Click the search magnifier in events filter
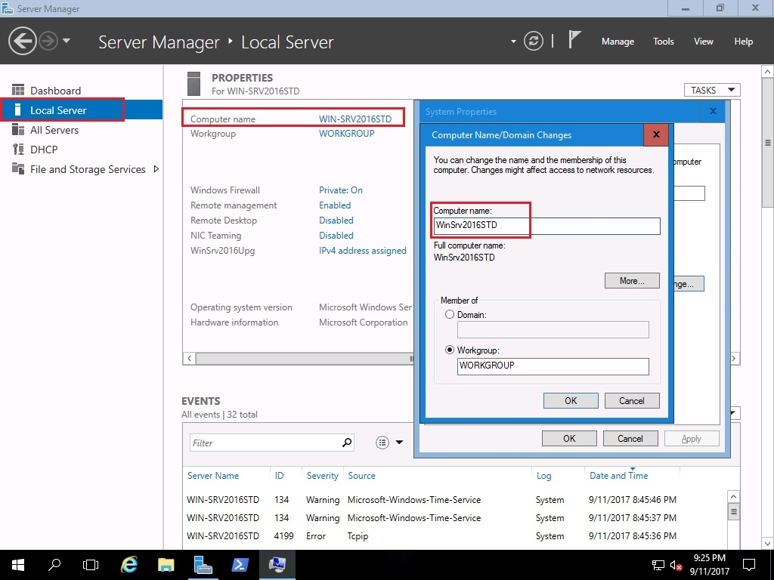This screenshot has height=580, width=774. tap(347, 443)
